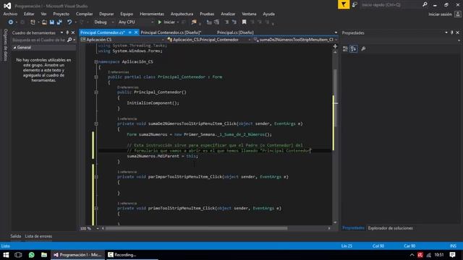Open the Salida output tab

point(16,236)
